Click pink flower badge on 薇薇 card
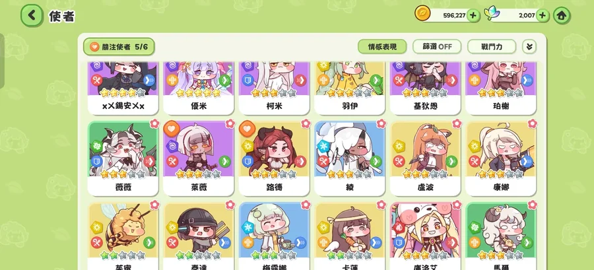Screen dimensions: 594x270 [154, 123]
